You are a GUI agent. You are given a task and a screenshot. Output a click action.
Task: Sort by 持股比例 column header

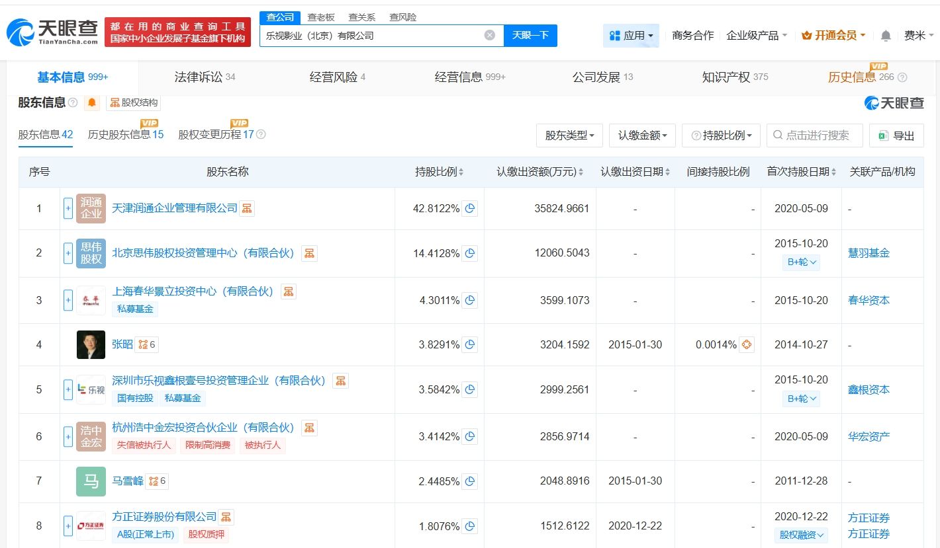click(439, 172)
